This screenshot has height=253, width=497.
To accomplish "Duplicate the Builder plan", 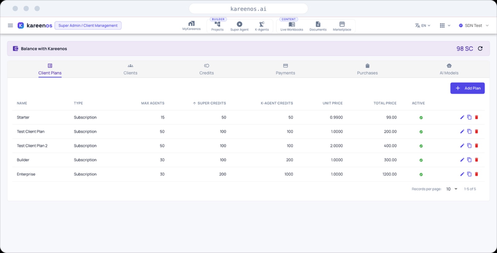I will tap(469, 160).
